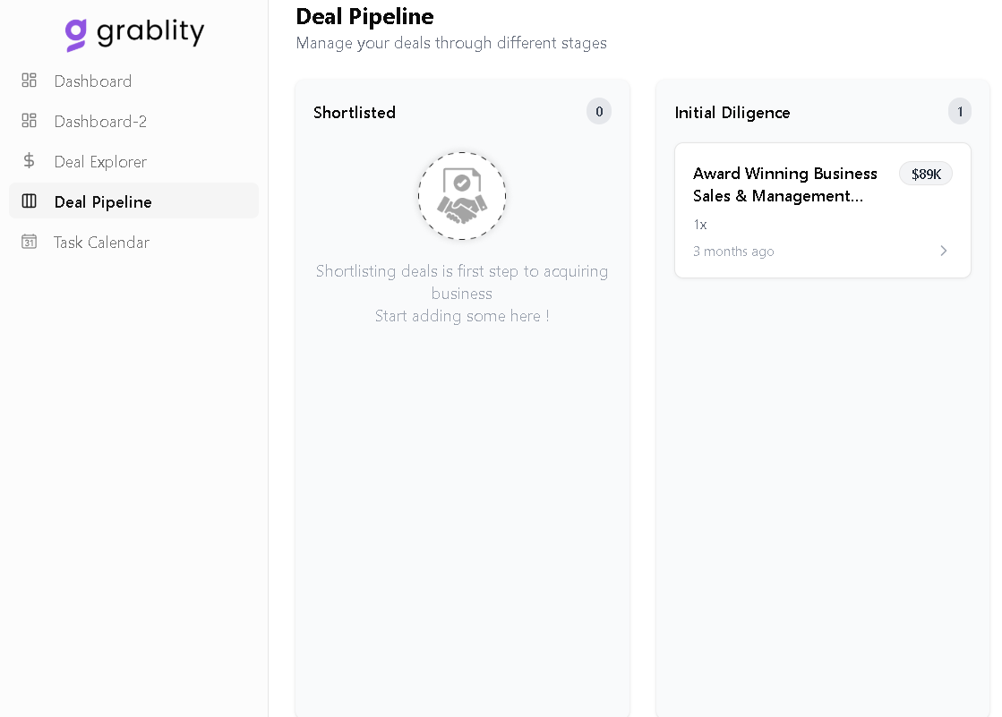Go to Deal Explorer
This screenshot has width=1002, height=717.
(100, 162)
